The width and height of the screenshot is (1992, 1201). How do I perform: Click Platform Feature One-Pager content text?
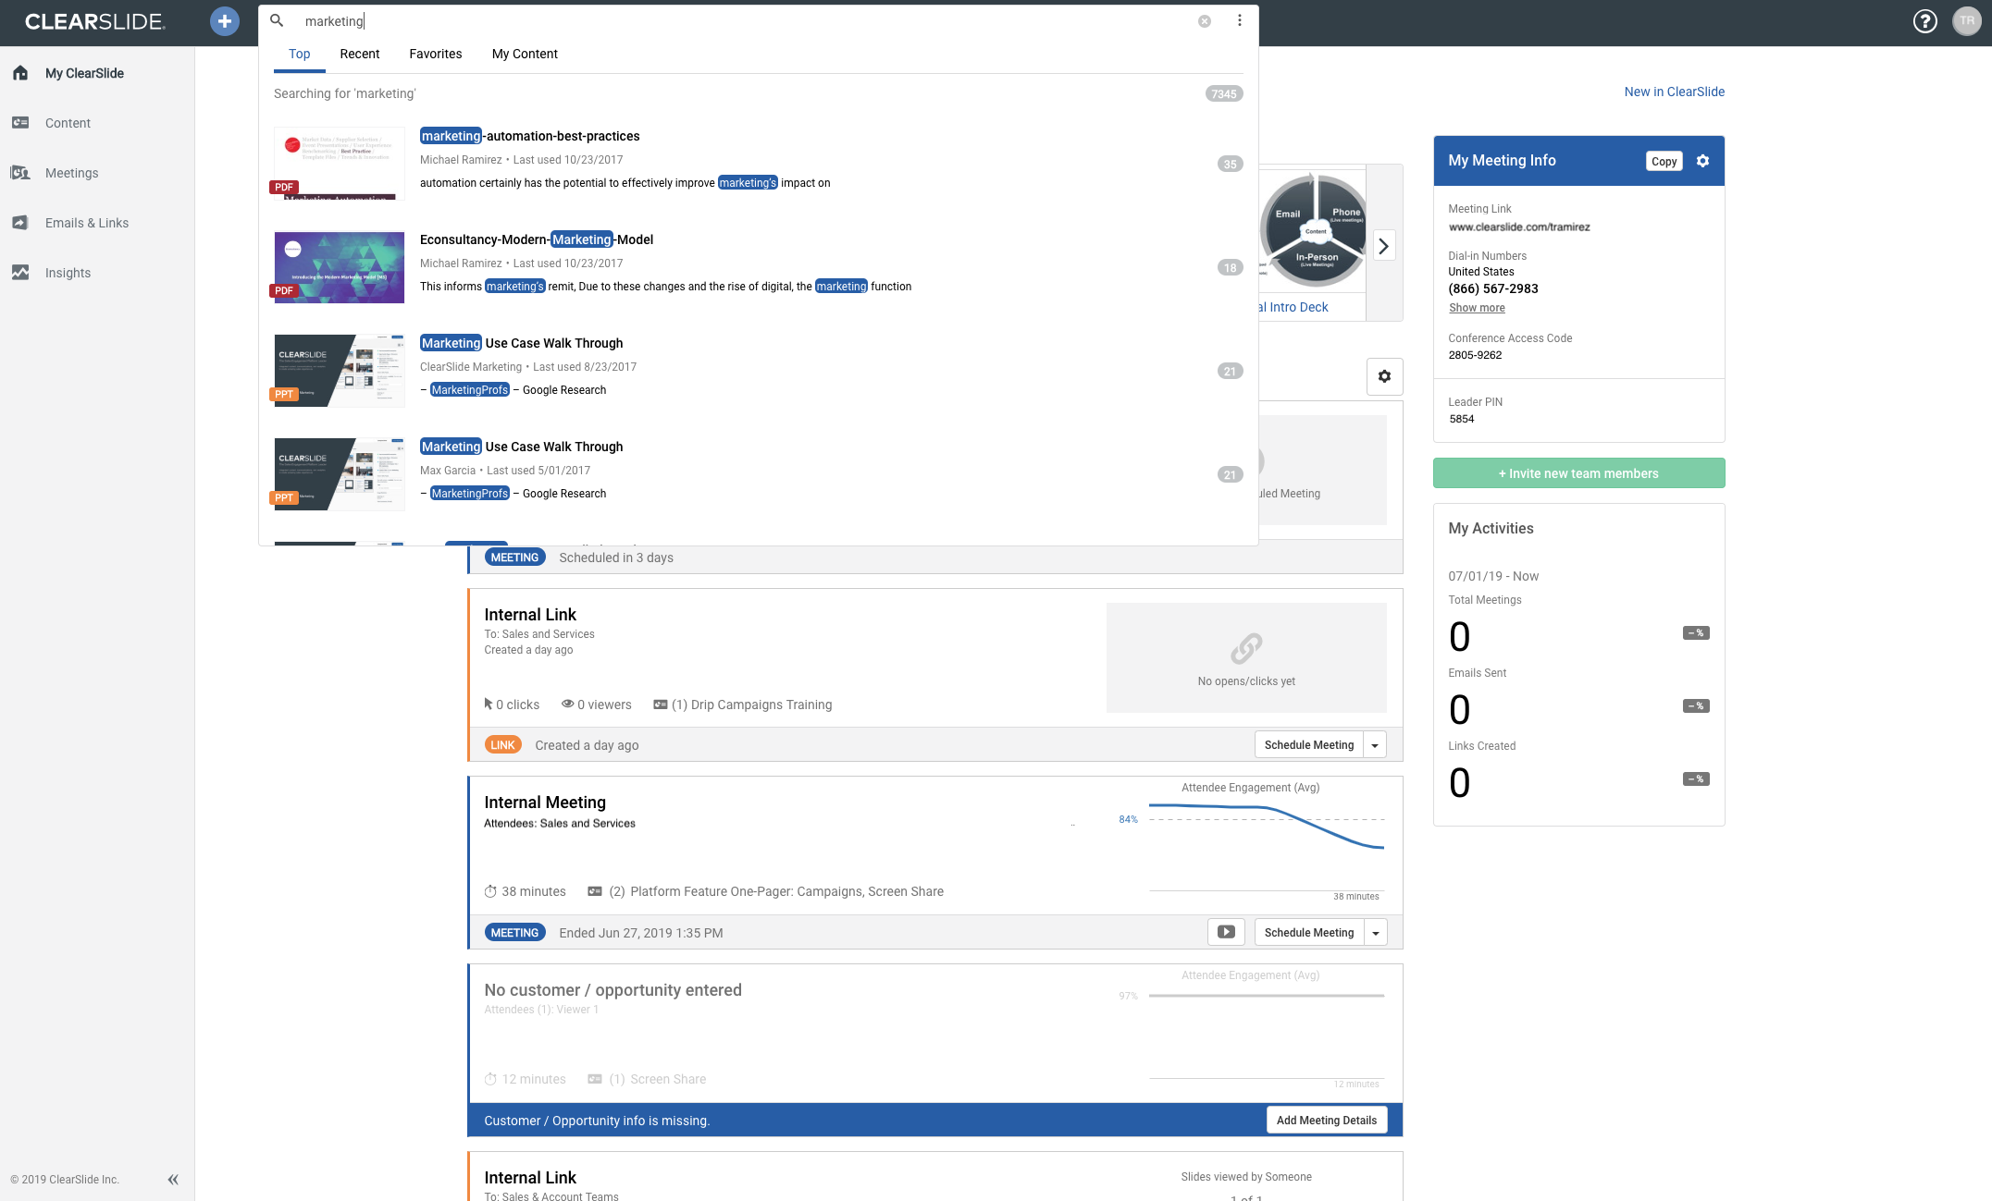click(786, 892)
